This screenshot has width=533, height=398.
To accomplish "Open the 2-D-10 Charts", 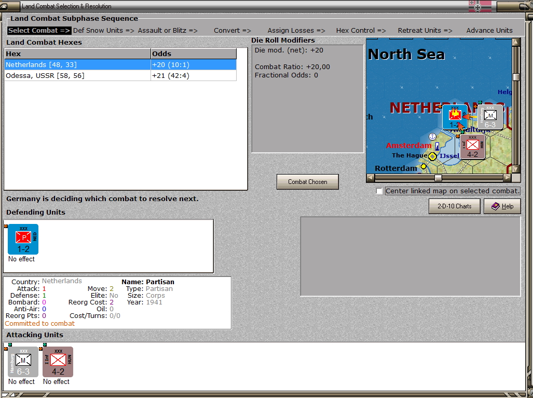I will (x=455, y=206).
